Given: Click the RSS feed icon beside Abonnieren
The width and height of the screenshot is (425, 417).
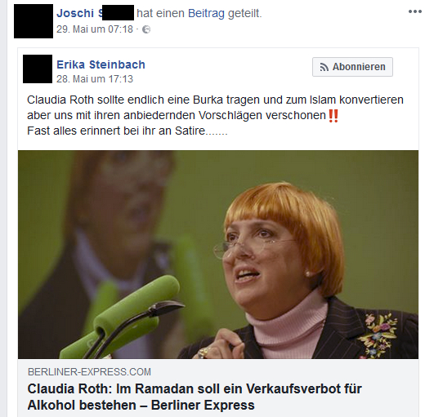Looking at the screenshot, I should pyautogui.click(x=324, y=67).
